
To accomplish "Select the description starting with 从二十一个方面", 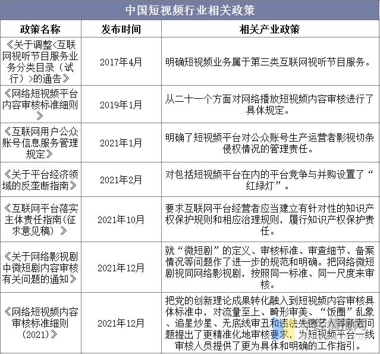I will click(x=270, y=104).
